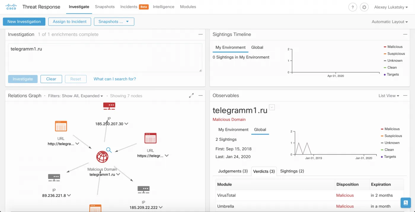
Task: Click the Cisco logo
Action: click(11, 7)
